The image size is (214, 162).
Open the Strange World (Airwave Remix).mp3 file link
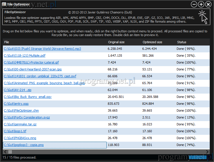42,49
